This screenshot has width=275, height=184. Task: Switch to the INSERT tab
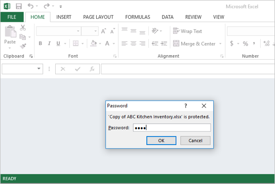(x=64, y=17)
